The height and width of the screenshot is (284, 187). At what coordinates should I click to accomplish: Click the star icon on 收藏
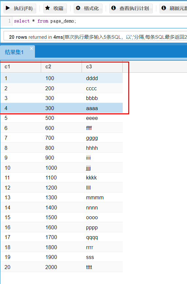pyautogui.click(x=48, y=8)
